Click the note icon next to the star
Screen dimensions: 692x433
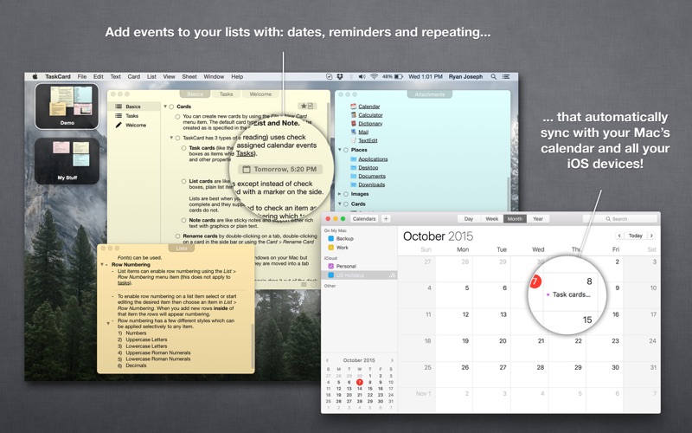pyautogui.click(x=311, y=106)
